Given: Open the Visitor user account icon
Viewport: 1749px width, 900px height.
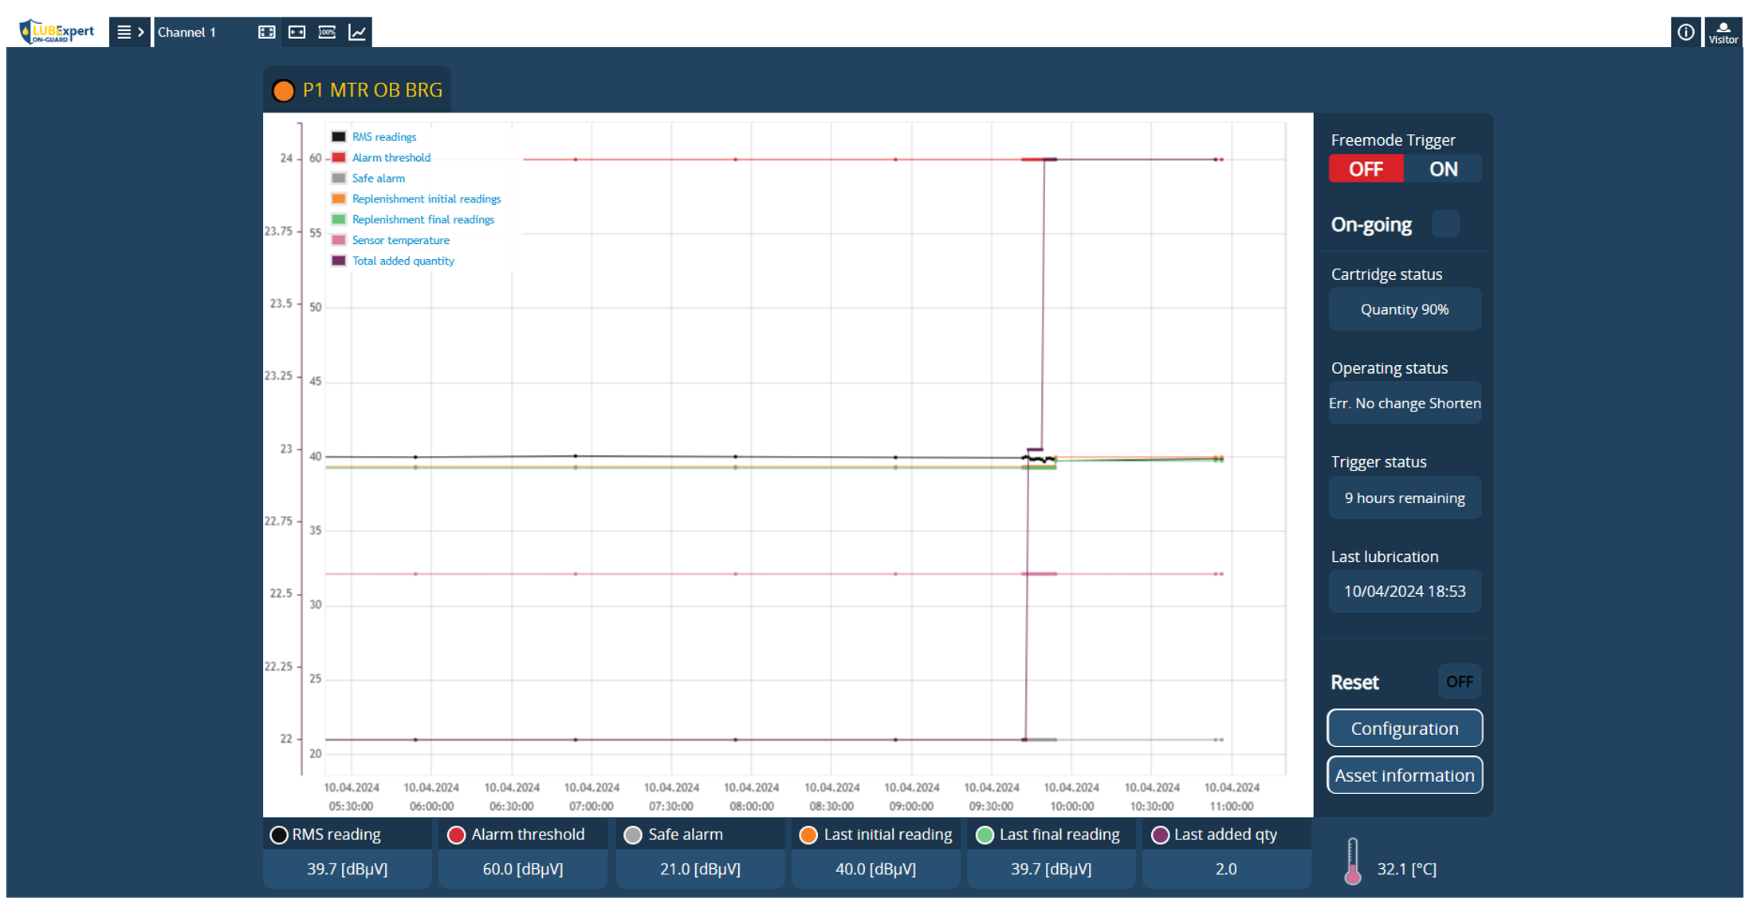Looking at the screenshot, I should pos(1723,32).
